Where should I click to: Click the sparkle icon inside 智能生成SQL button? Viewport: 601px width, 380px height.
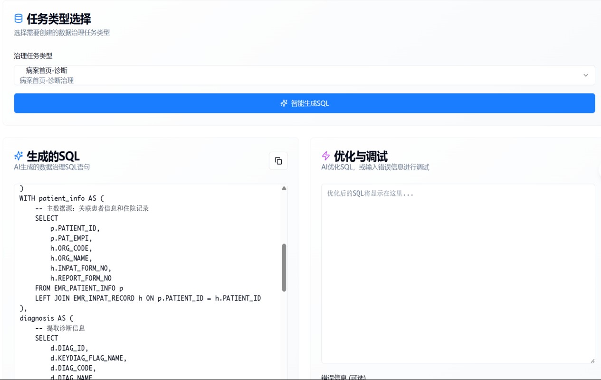coord(284,103)
